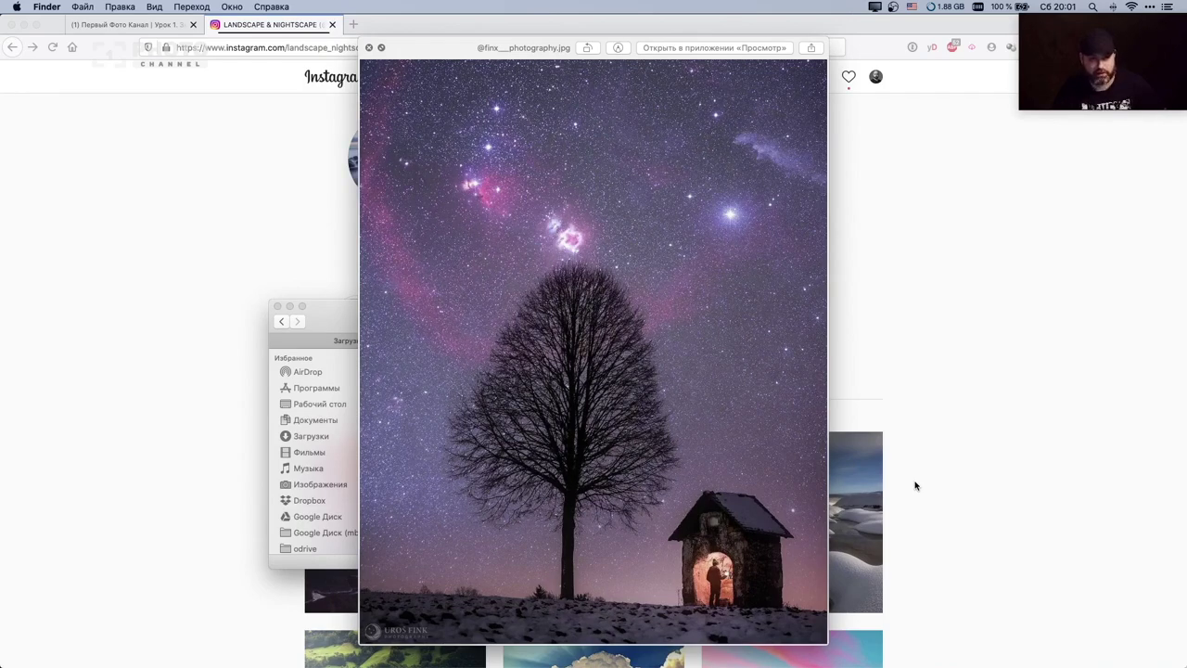Screen dimensions: 1187x668
Task: Open Instagram profile avatar icon
Action: coord(875,77)
